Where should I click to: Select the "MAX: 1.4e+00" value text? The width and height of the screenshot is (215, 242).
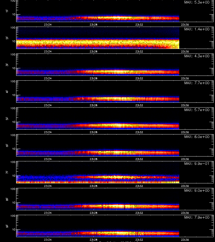pyautogui.click(x=197, y=29)
